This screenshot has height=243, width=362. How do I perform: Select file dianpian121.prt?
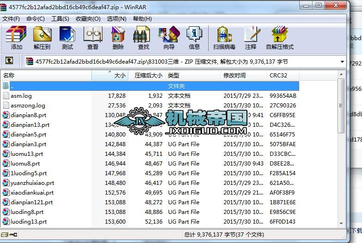[31, 202]
